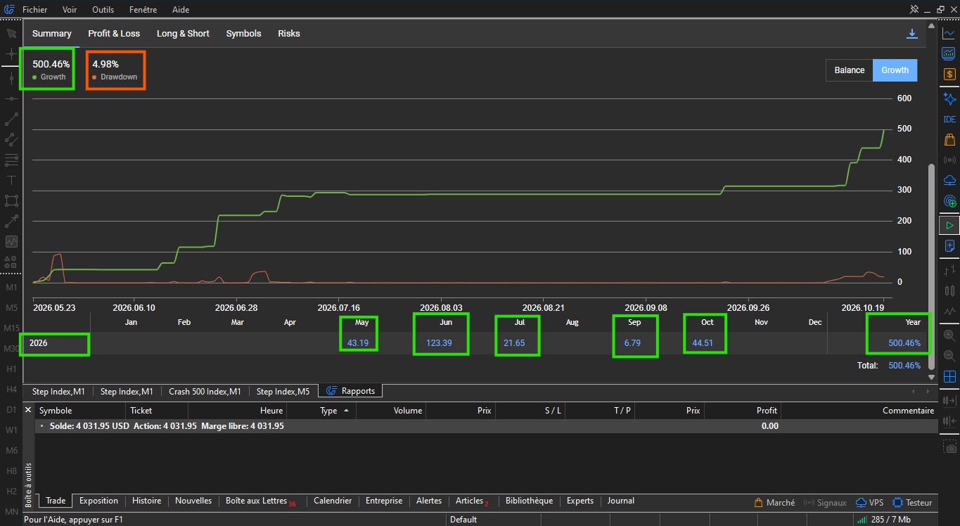Choose the equidistant channel tool
960x526 pixels.
[x=11, y=140]
